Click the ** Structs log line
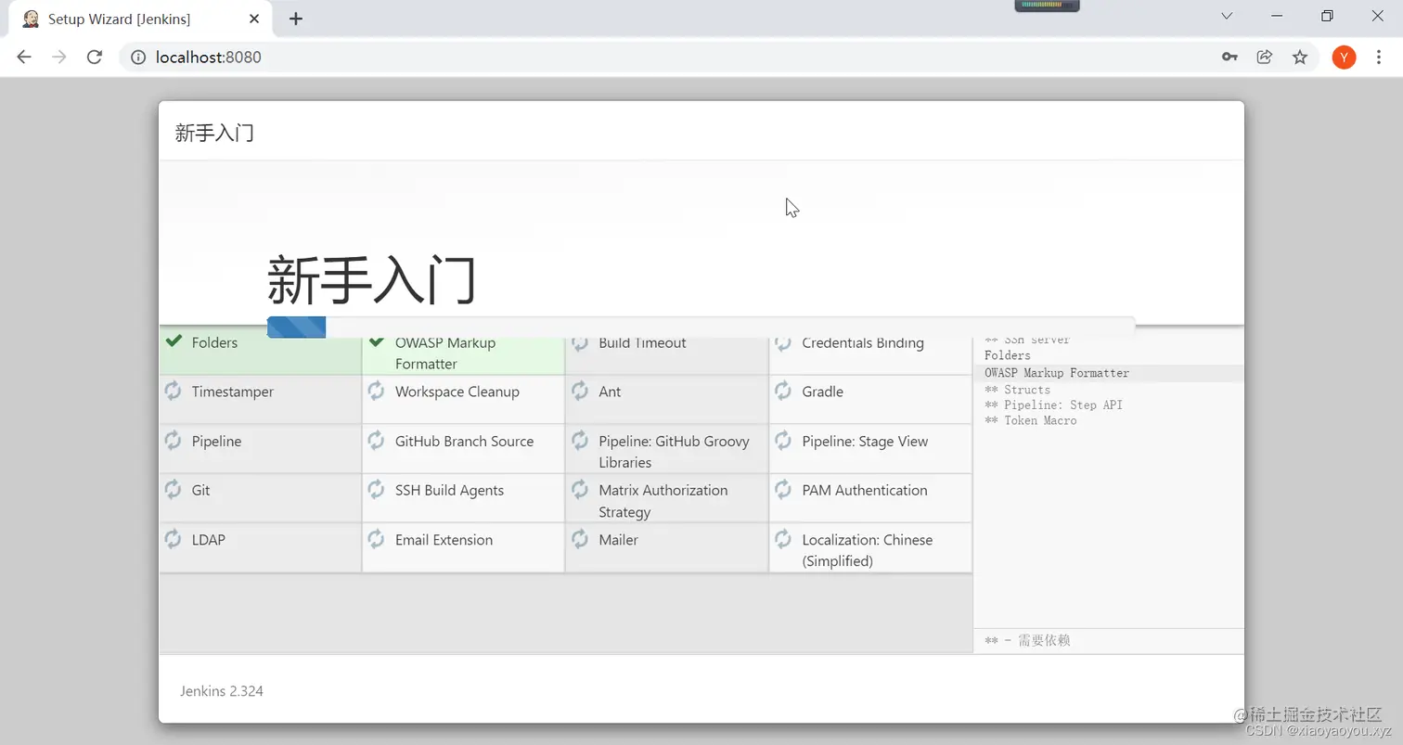Image resolution: width=1403 pixels, height=745 pixels. 1018,390
